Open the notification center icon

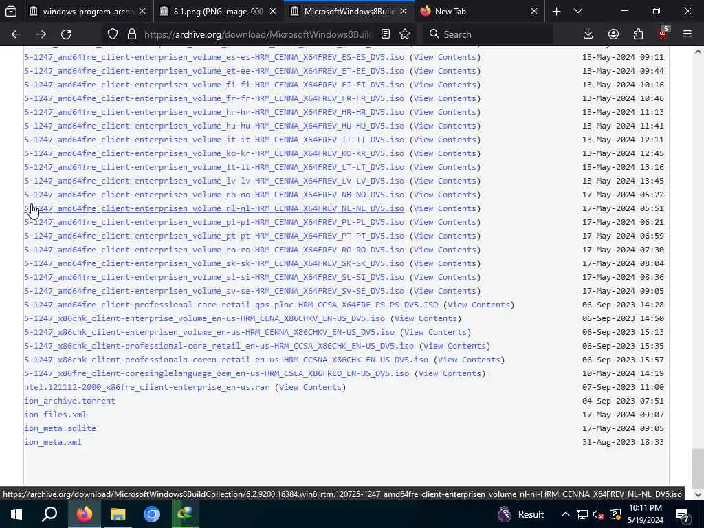tap(683, 515)
